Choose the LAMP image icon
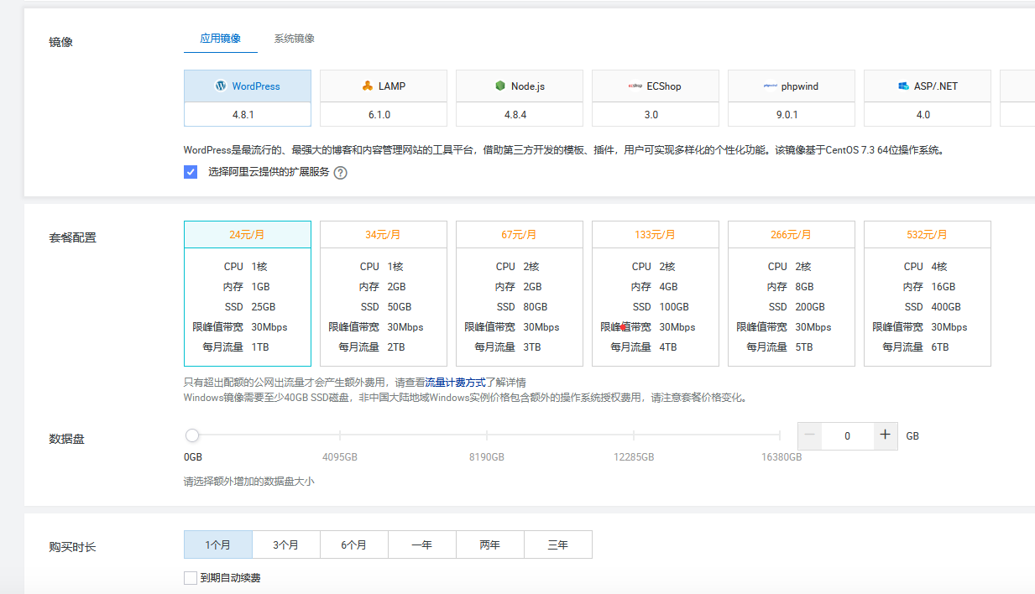The height and width of the screenshot is (594, 1035). coord(367,86)
